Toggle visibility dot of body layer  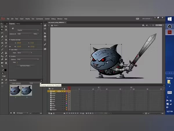pos(62,99)
